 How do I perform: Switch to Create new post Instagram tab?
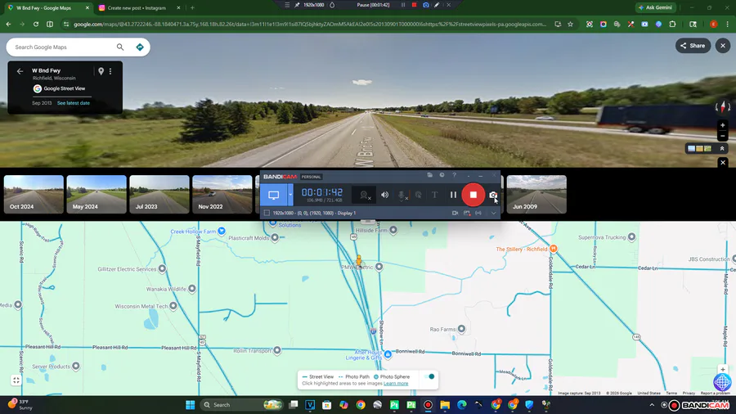(x=139, y=7)
